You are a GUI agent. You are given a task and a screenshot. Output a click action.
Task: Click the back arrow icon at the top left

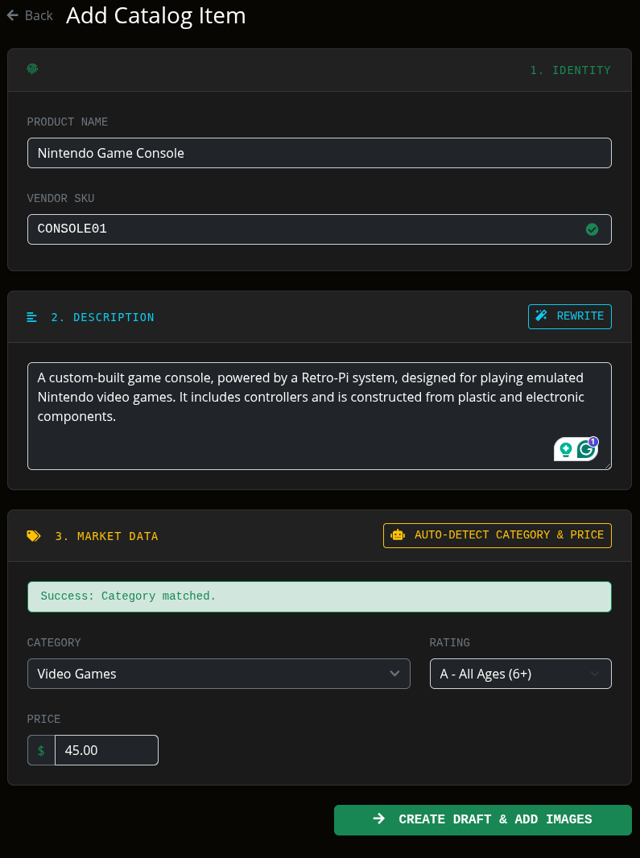click(10, 14)
